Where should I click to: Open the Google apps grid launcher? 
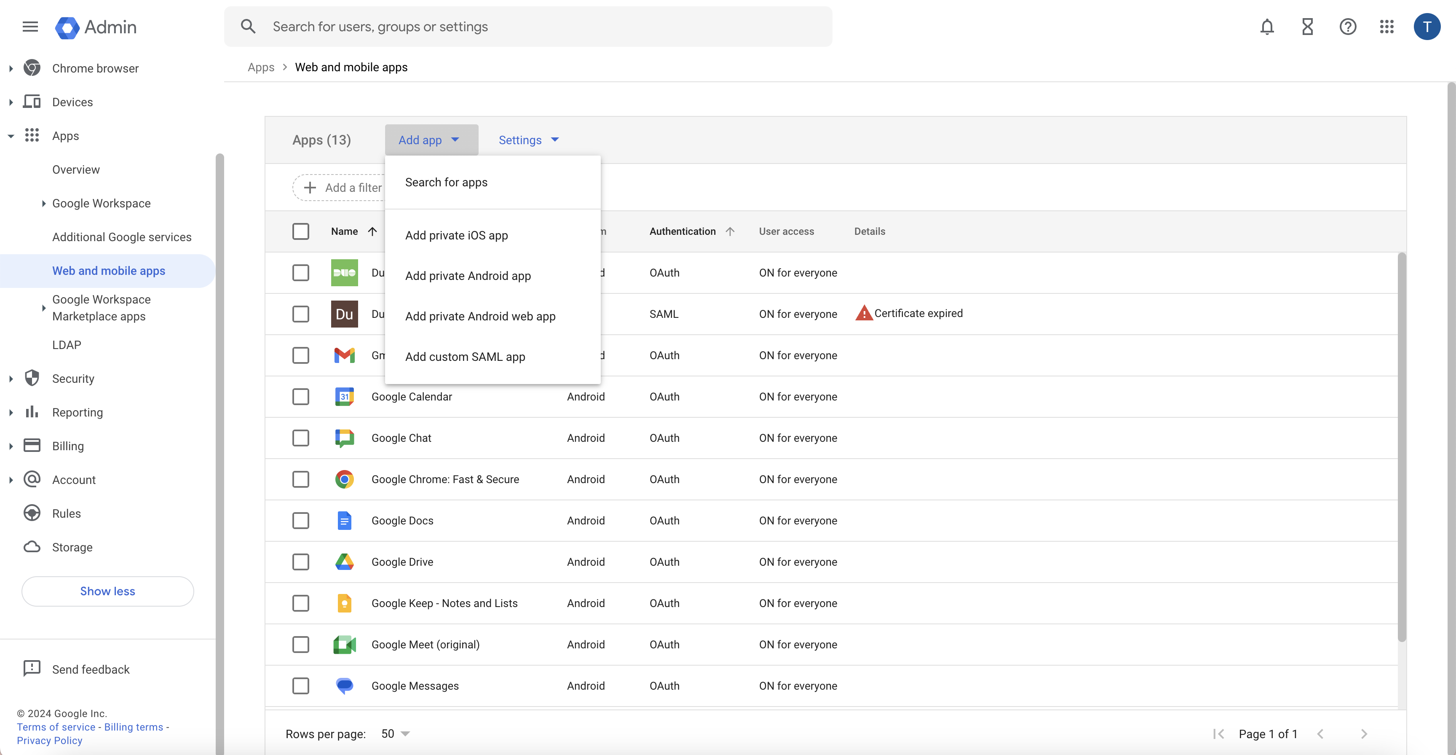coord(1386,27)
